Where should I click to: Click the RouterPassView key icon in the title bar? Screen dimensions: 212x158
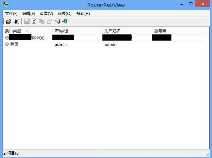click(x=6, y=5)
